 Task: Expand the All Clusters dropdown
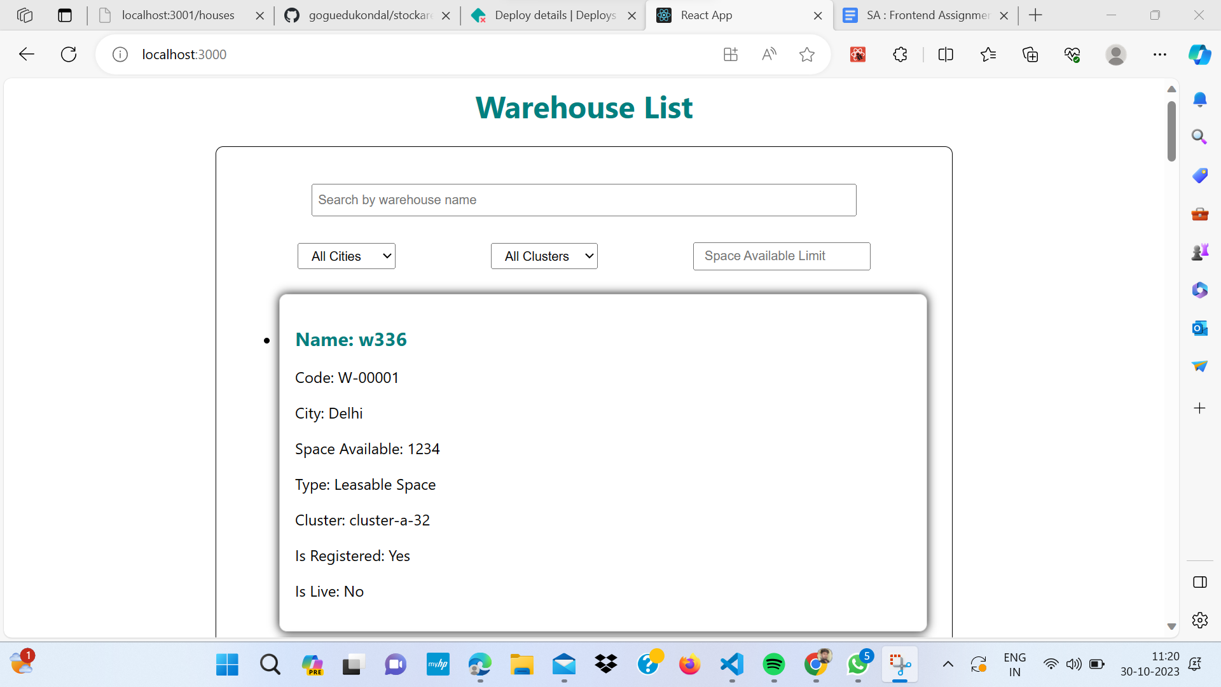pos(544,256)
